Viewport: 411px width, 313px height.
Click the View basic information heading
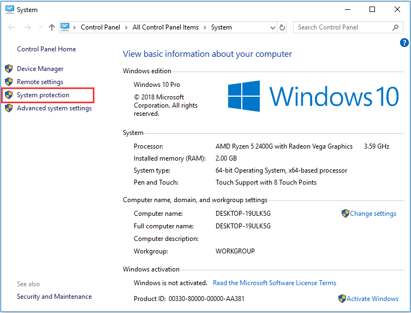[x=207, y=54]
